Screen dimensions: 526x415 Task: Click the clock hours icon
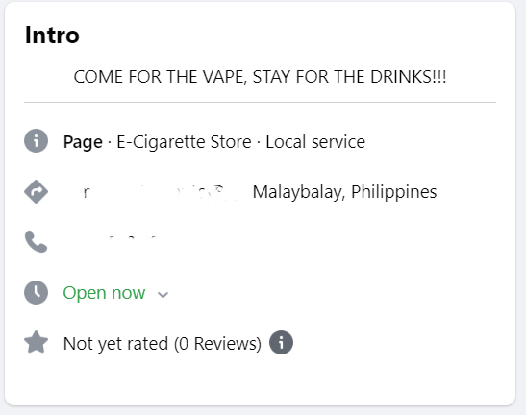pos(36,292)
